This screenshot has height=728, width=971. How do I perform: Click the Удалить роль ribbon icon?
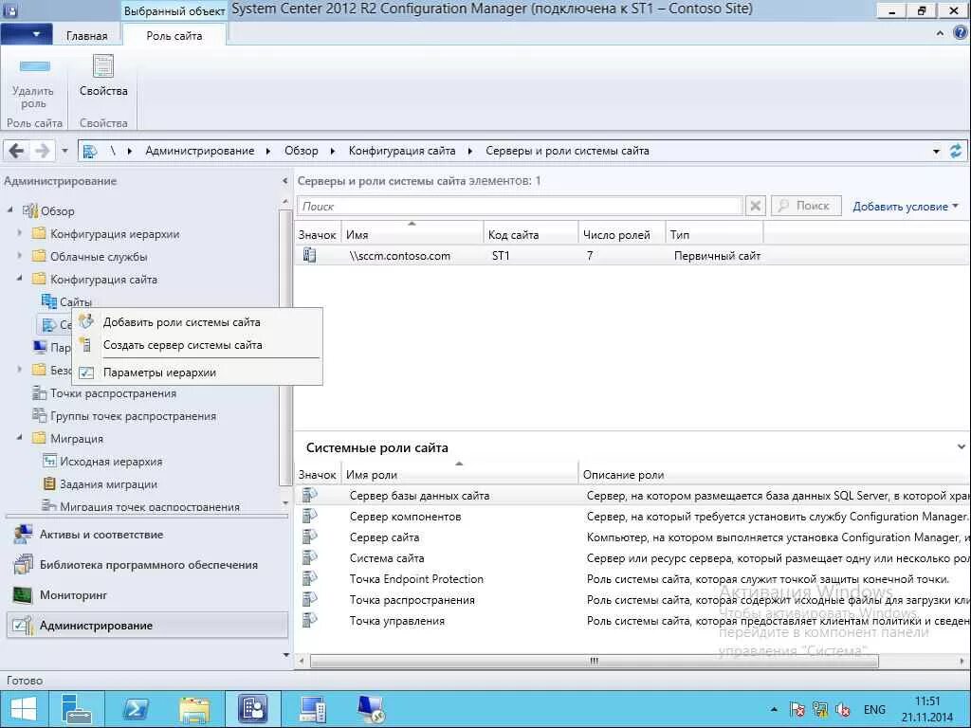[x=35, y=66]
